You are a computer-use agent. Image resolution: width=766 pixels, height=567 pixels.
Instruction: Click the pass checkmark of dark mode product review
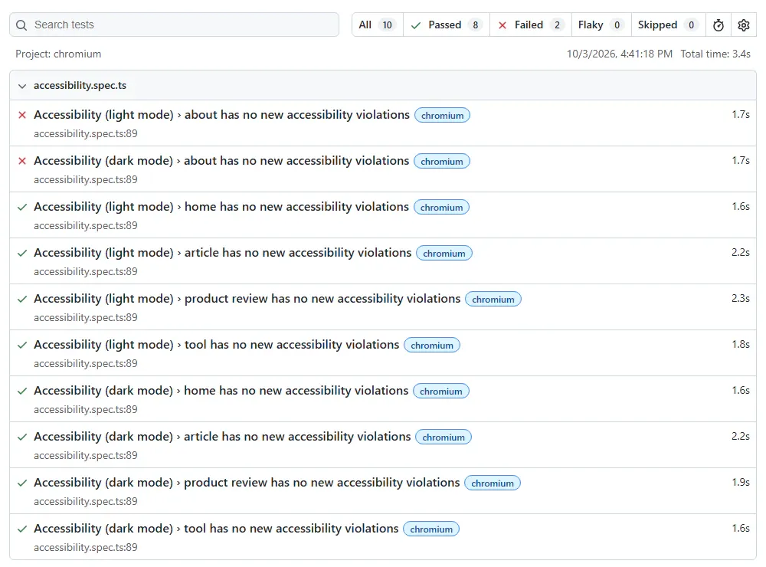tap(22, 483)
